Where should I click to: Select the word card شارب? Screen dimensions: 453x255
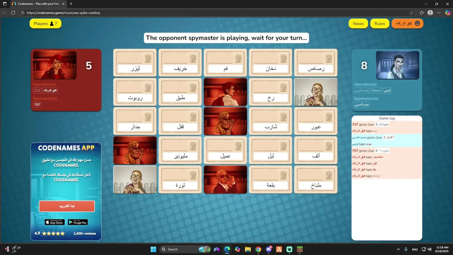tap(270, 121)
